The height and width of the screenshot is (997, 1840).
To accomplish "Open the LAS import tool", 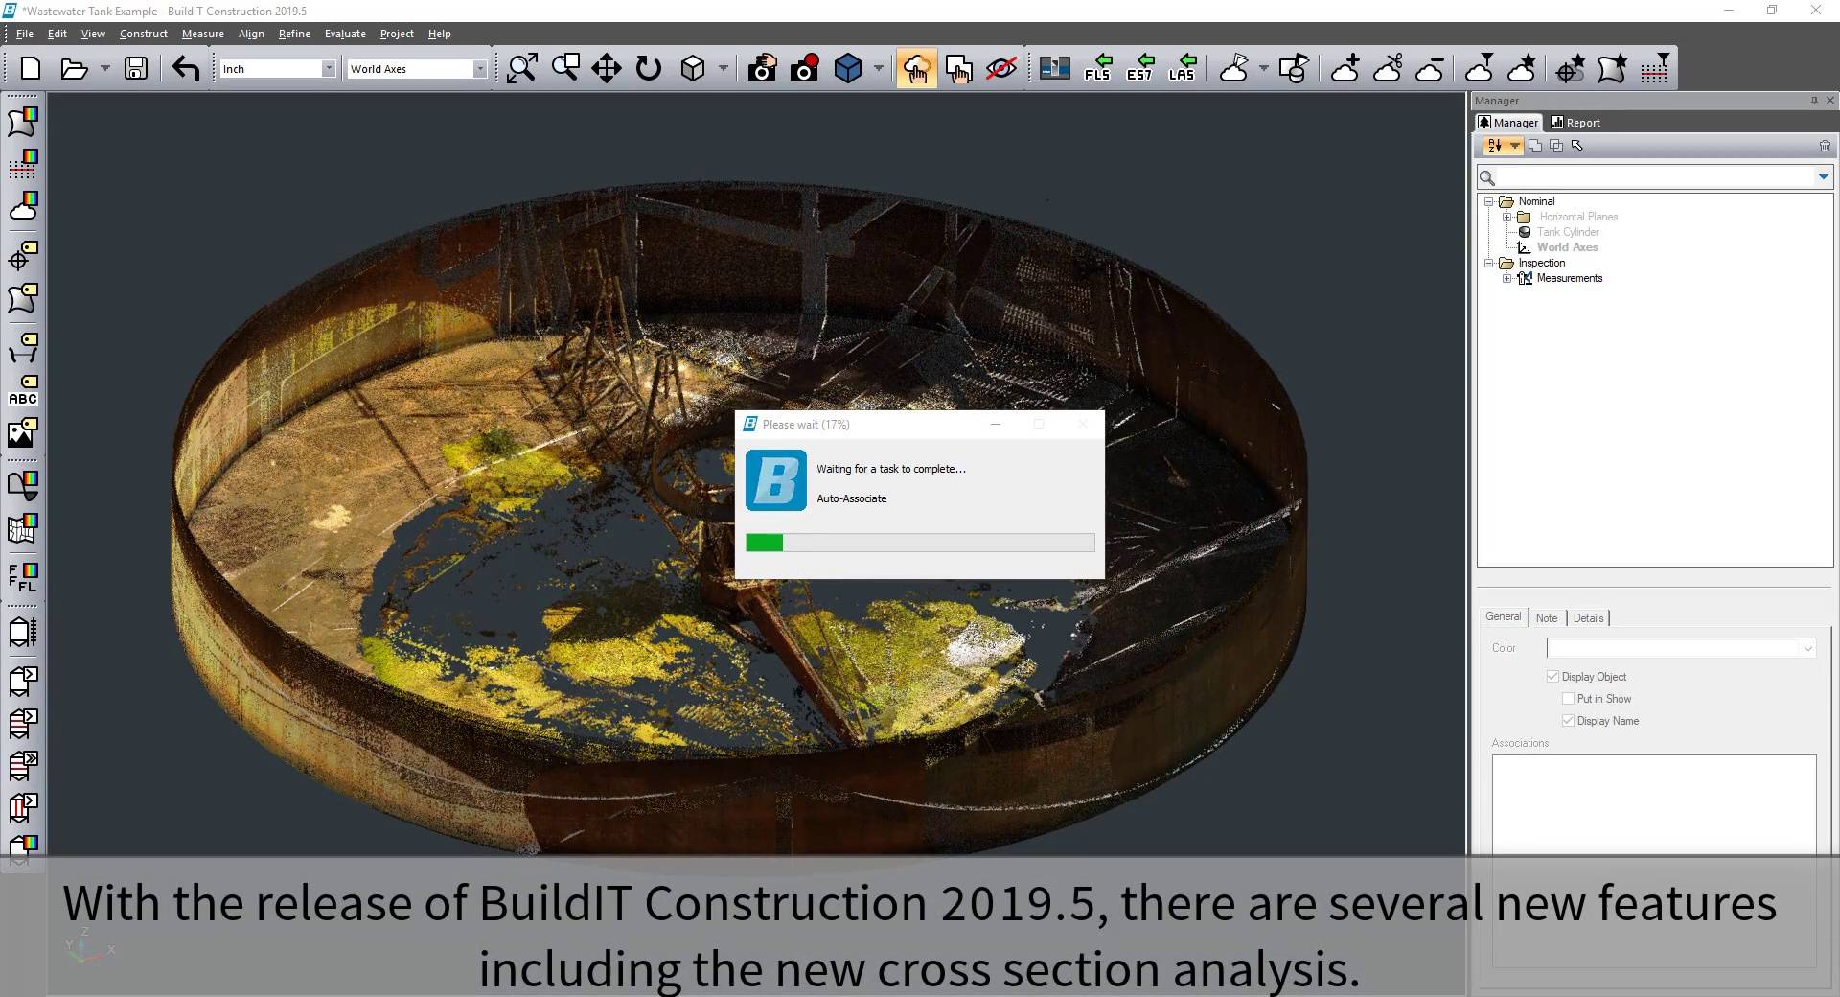I will 1182,68.
